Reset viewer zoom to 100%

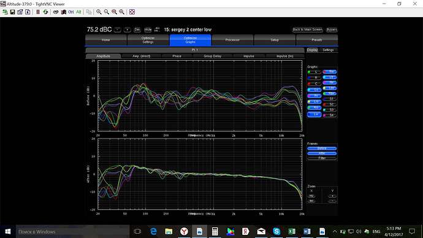tap(114, 12)
